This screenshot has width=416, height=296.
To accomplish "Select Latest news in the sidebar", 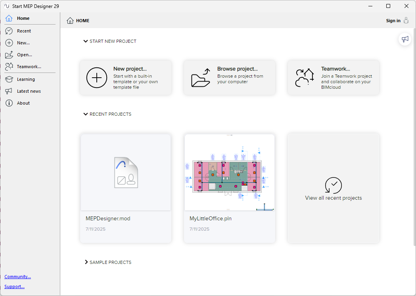I will (x=29, y=91).
